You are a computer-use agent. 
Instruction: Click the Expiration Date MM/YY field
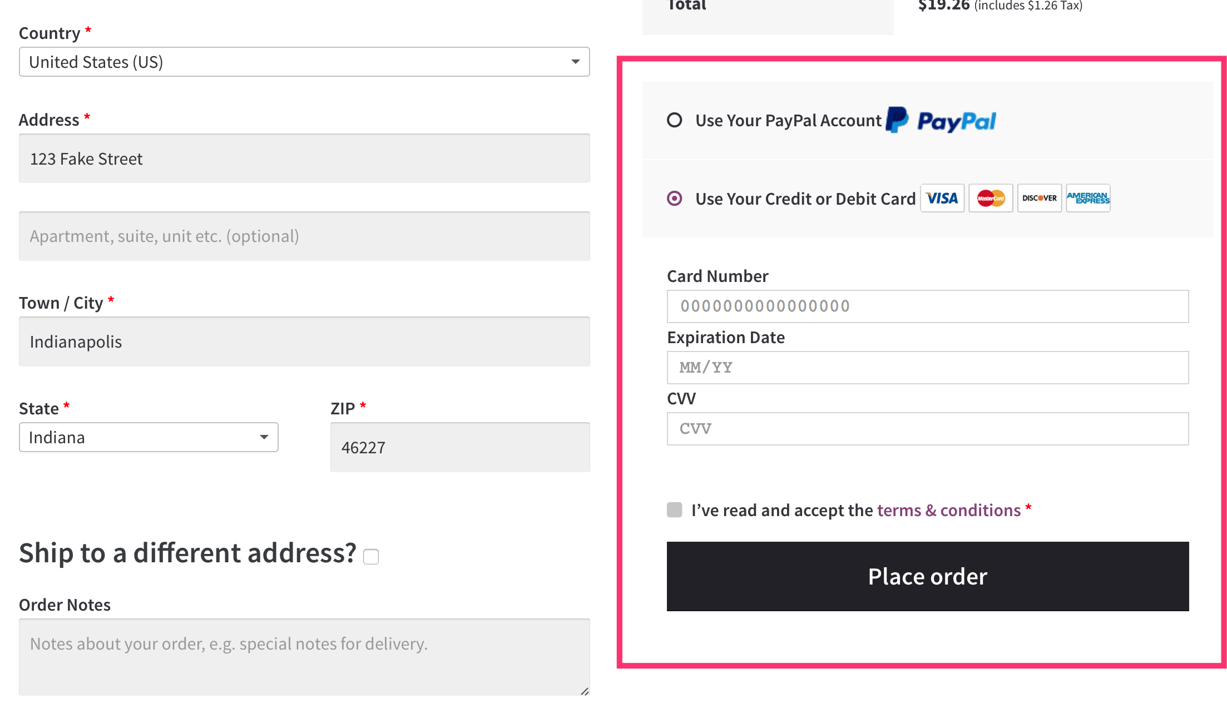[928, 367]
